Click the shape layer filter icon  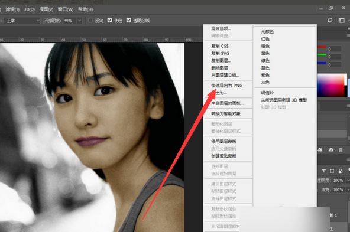(x=332, y=171)
